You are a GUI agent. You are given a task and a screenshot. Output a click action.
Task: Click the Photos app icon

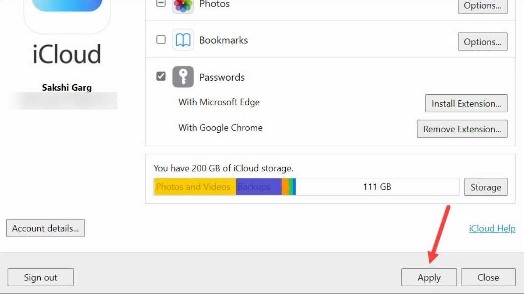click(183, 6)
